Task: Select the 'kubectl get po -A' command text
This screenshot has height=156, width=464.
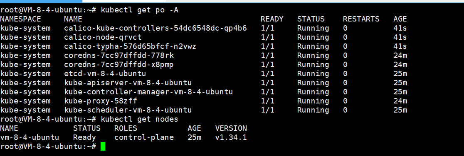Action: pos(140,10)
